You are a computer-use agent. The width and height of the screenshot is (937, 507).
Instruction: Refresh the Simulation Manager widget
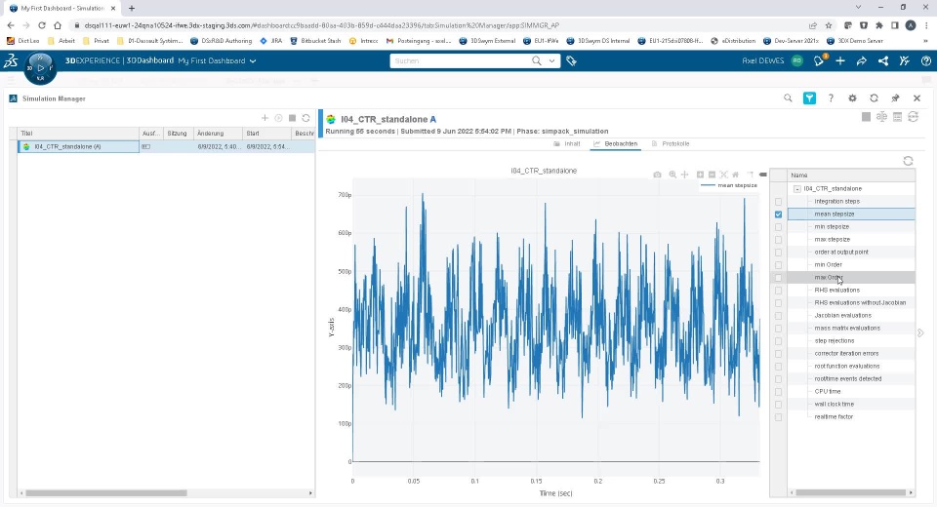(x=874, y=97)
